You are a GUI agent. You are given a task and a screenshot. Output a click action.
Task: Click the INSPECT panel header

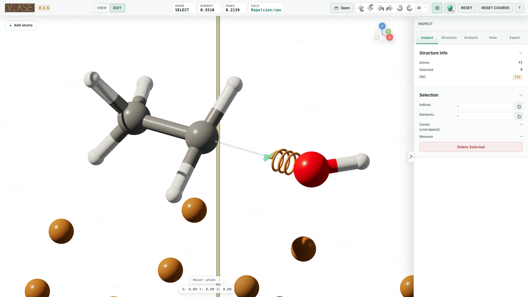425,24
